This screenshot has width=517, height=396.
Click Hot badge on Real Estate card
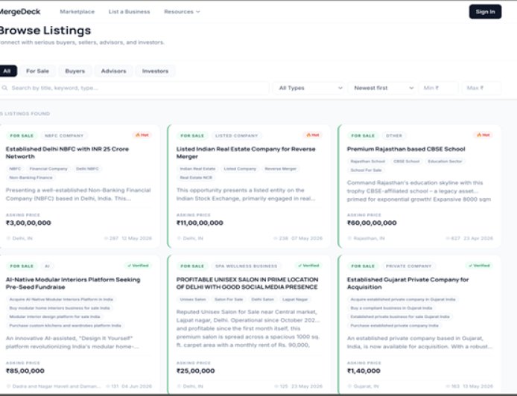[313, 135]
